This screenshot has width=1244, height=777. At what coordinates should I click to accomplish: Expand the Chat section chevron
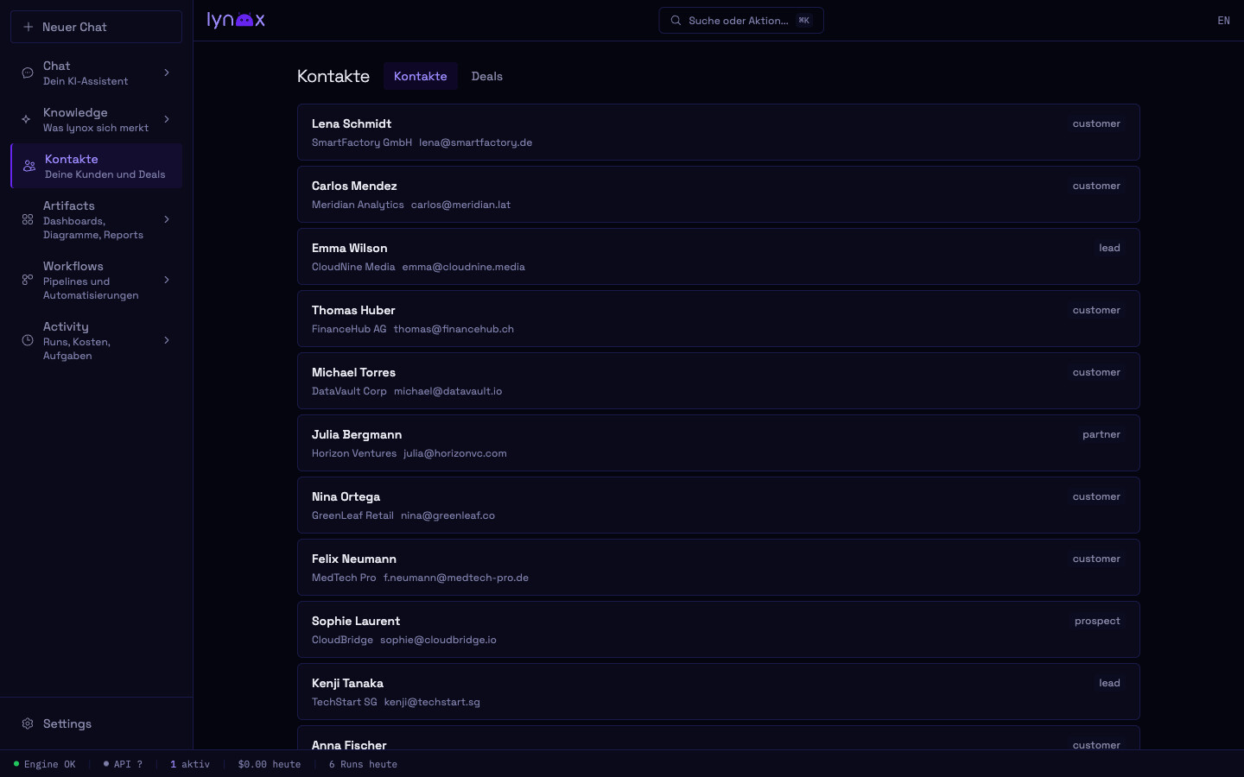click(167, 73)
